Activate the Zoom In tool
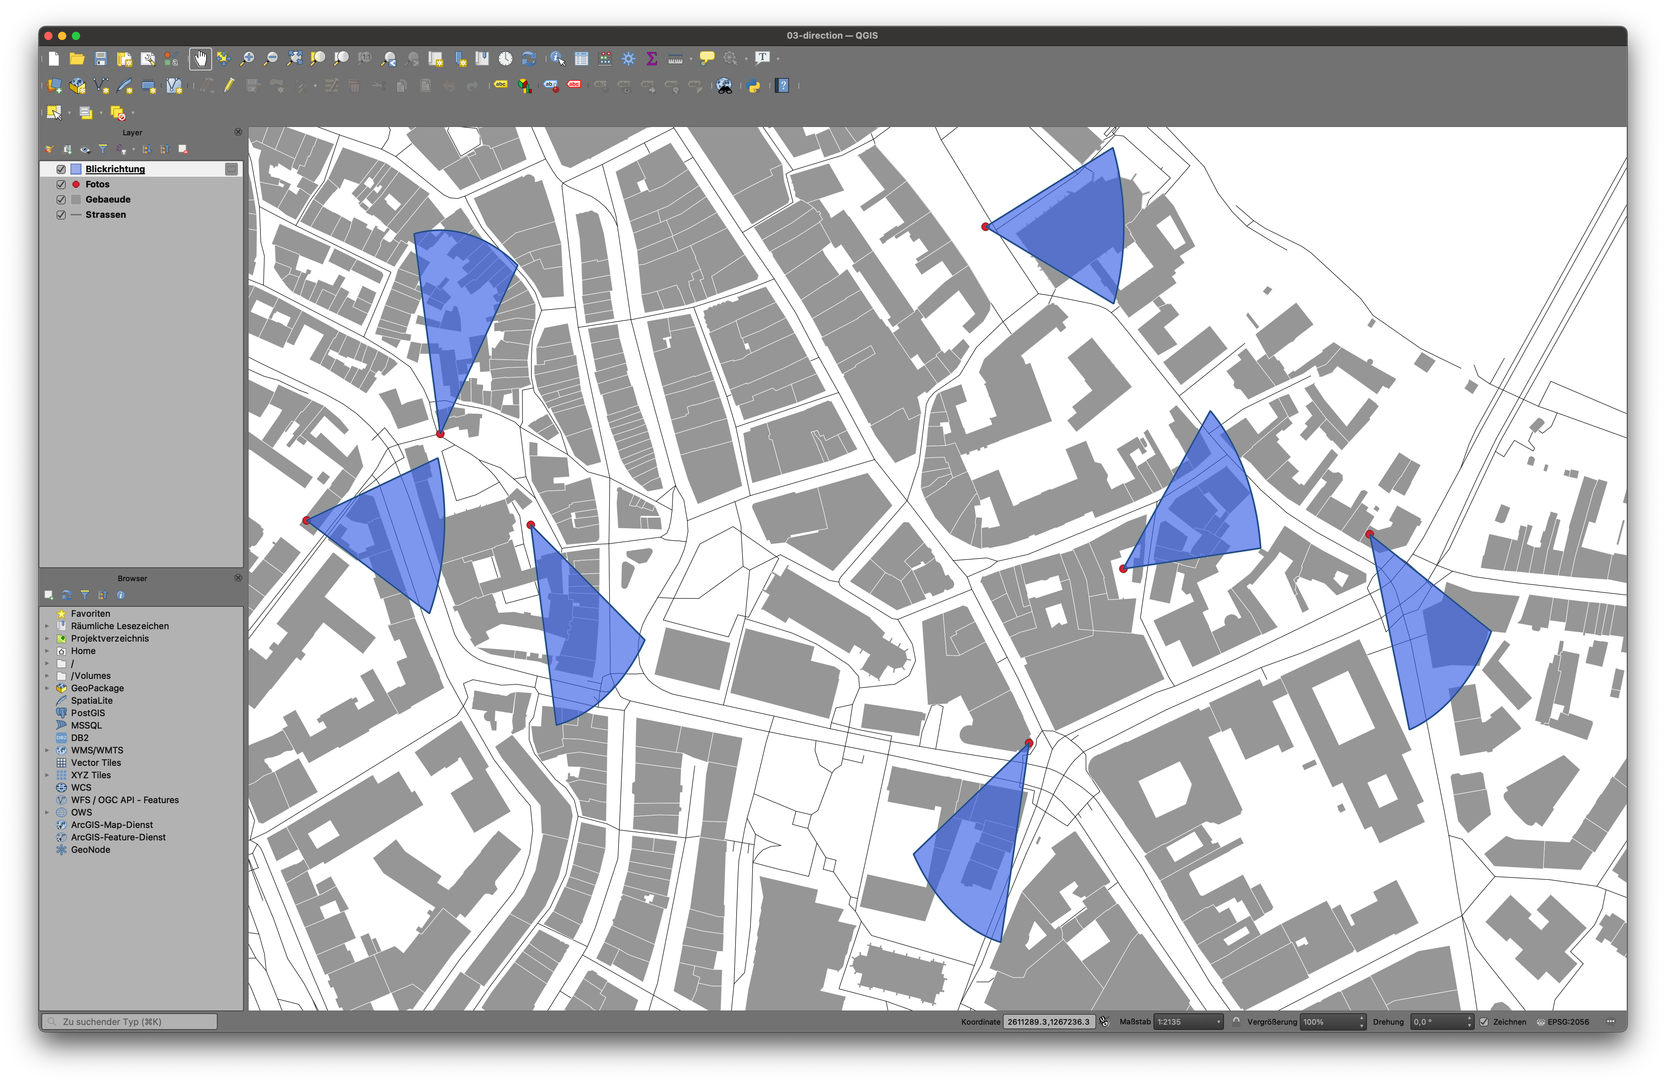The image size is (1666, 1083). click(x=249, y=59)
